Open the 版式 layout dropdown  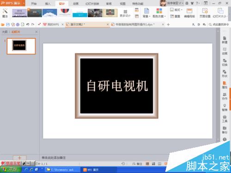pos(176,10)
